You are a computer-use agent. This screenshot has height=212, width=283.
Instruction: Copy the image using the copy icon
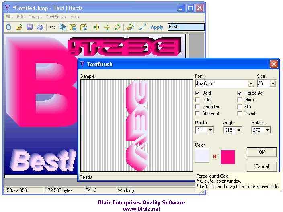pos(63,27)
